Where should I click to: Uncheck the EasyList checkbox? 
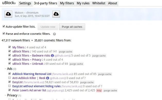pos(10,82)
